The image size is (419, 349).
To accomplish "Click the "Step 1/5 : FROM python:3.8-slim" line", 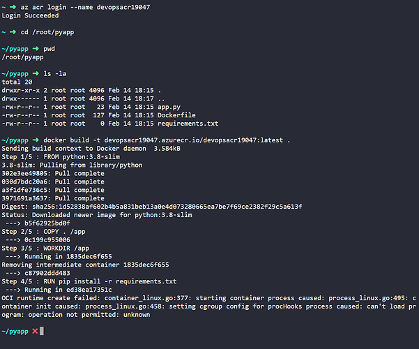I will coord(63,158).
